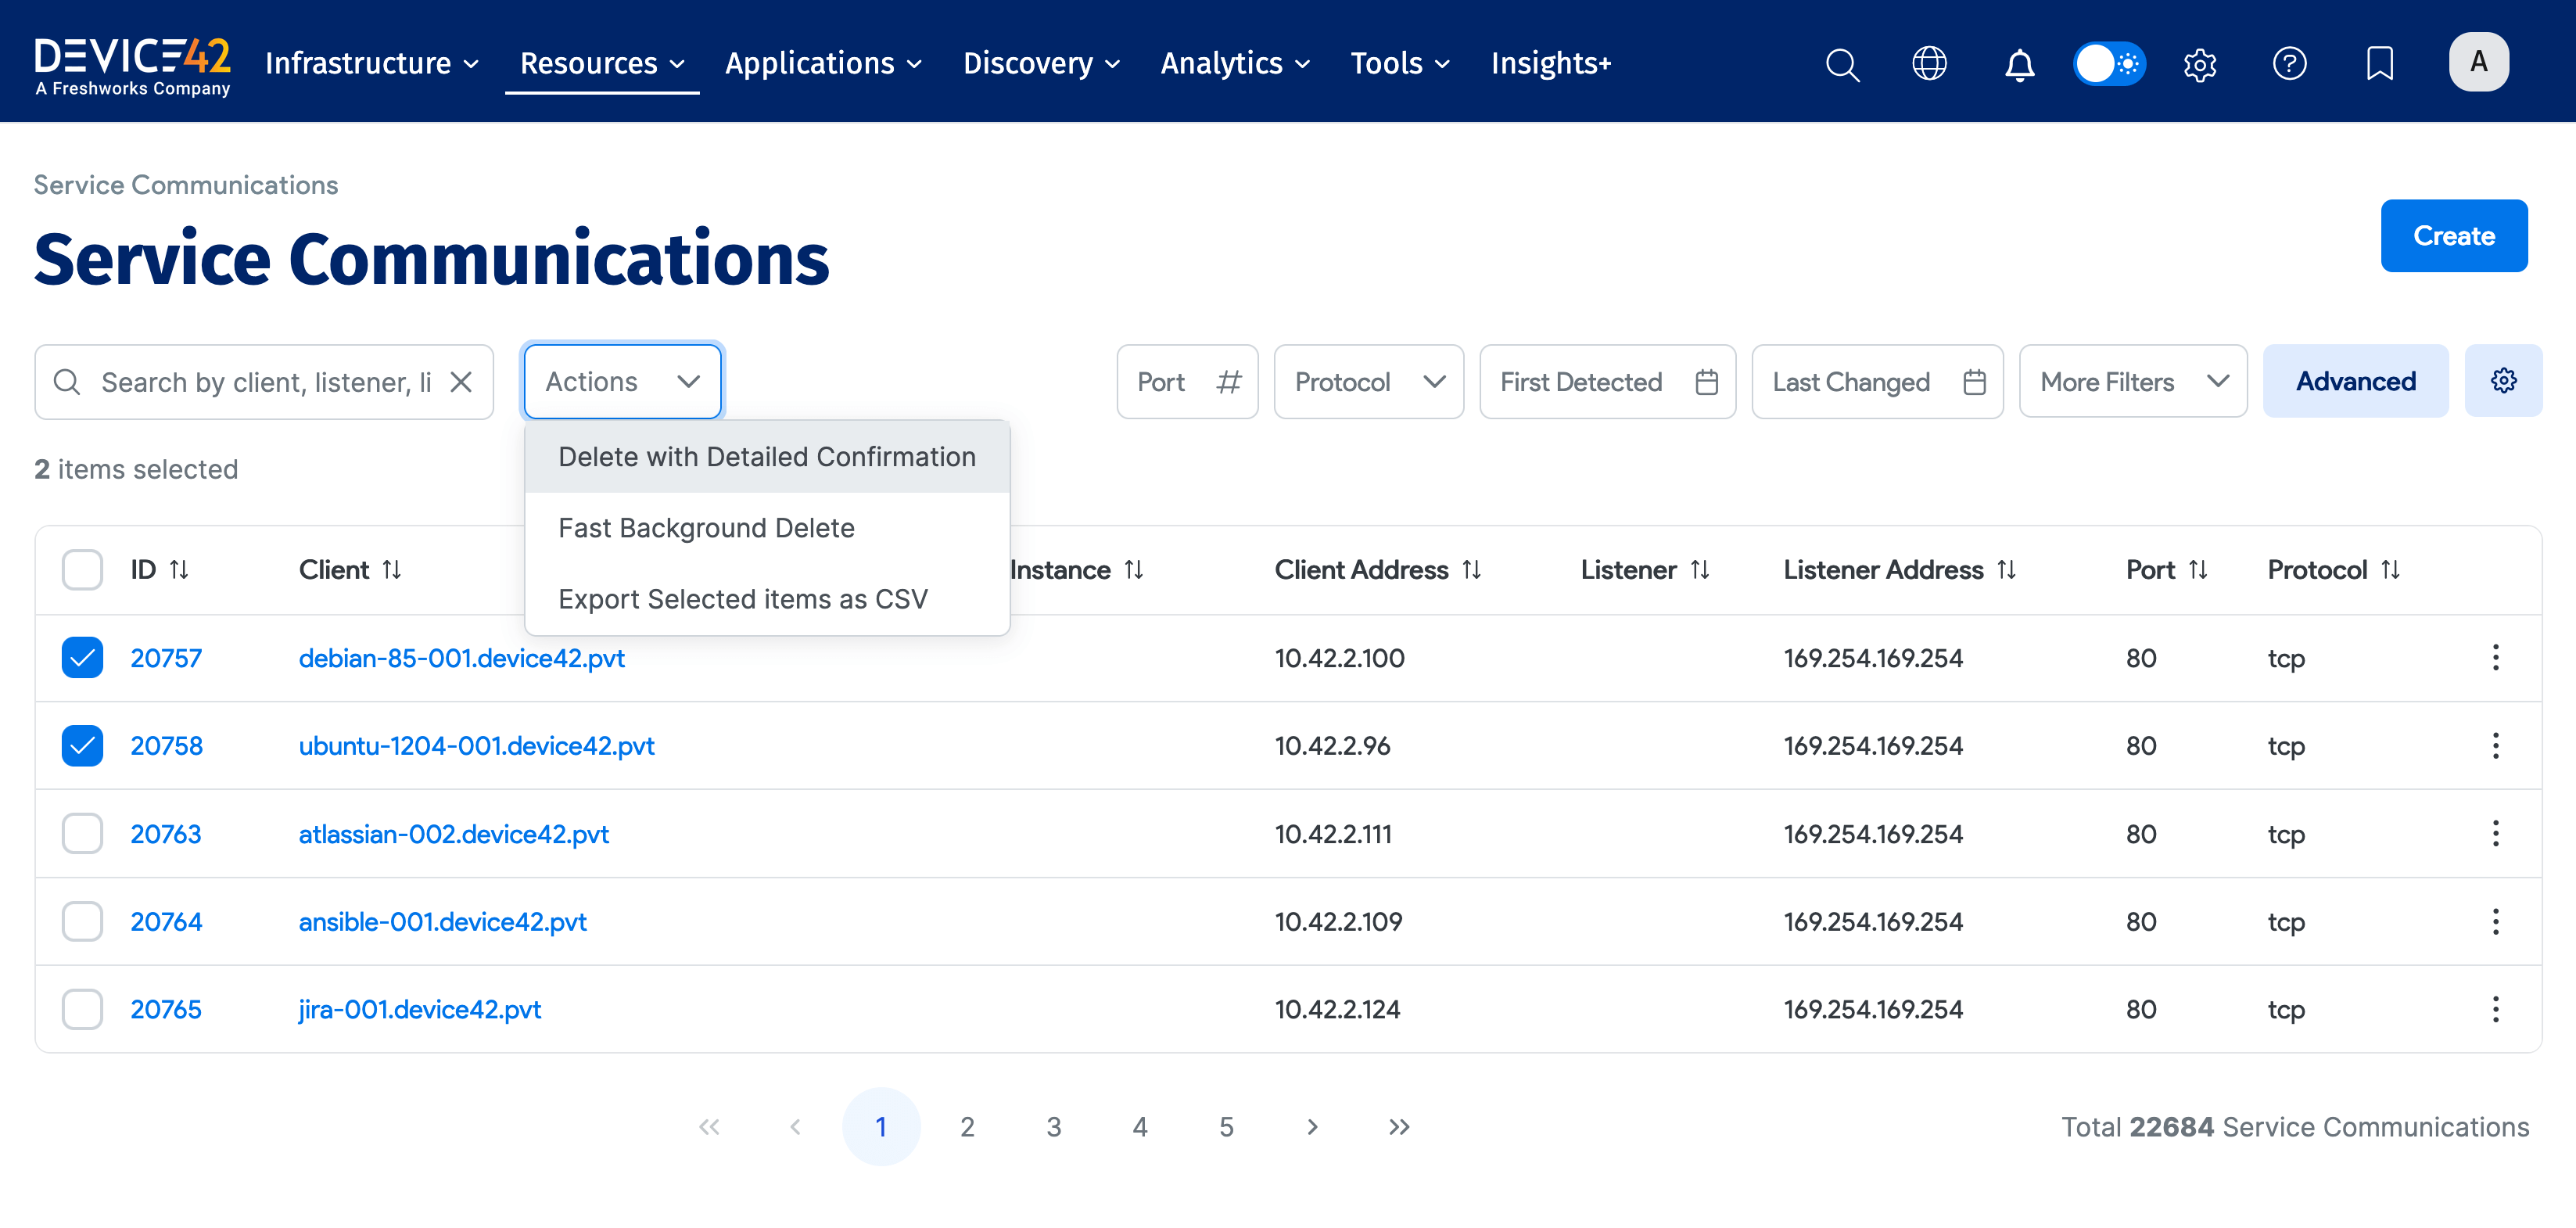This screenshot has width=2576, height=1228.
Task: Open the Protocol filter dropdown
Action: [x=1368, y=381]
